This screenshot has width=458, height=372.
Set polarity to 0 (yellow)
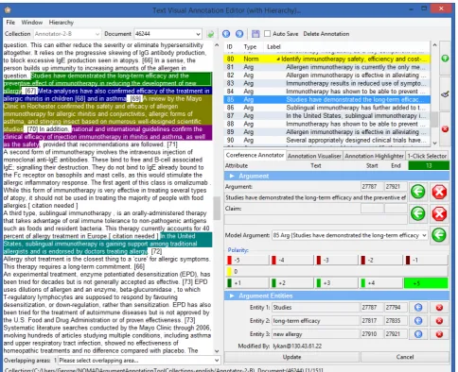tap(337, 271)
